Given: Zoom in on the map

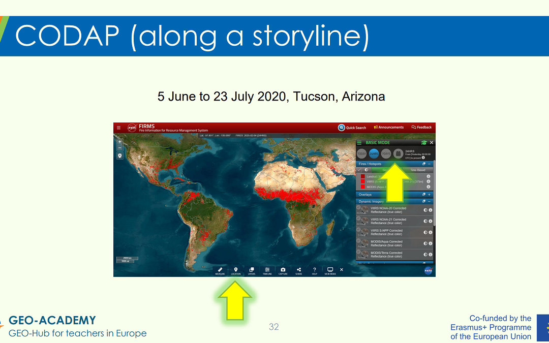Looking at the screenshot, I should [119, 142].
